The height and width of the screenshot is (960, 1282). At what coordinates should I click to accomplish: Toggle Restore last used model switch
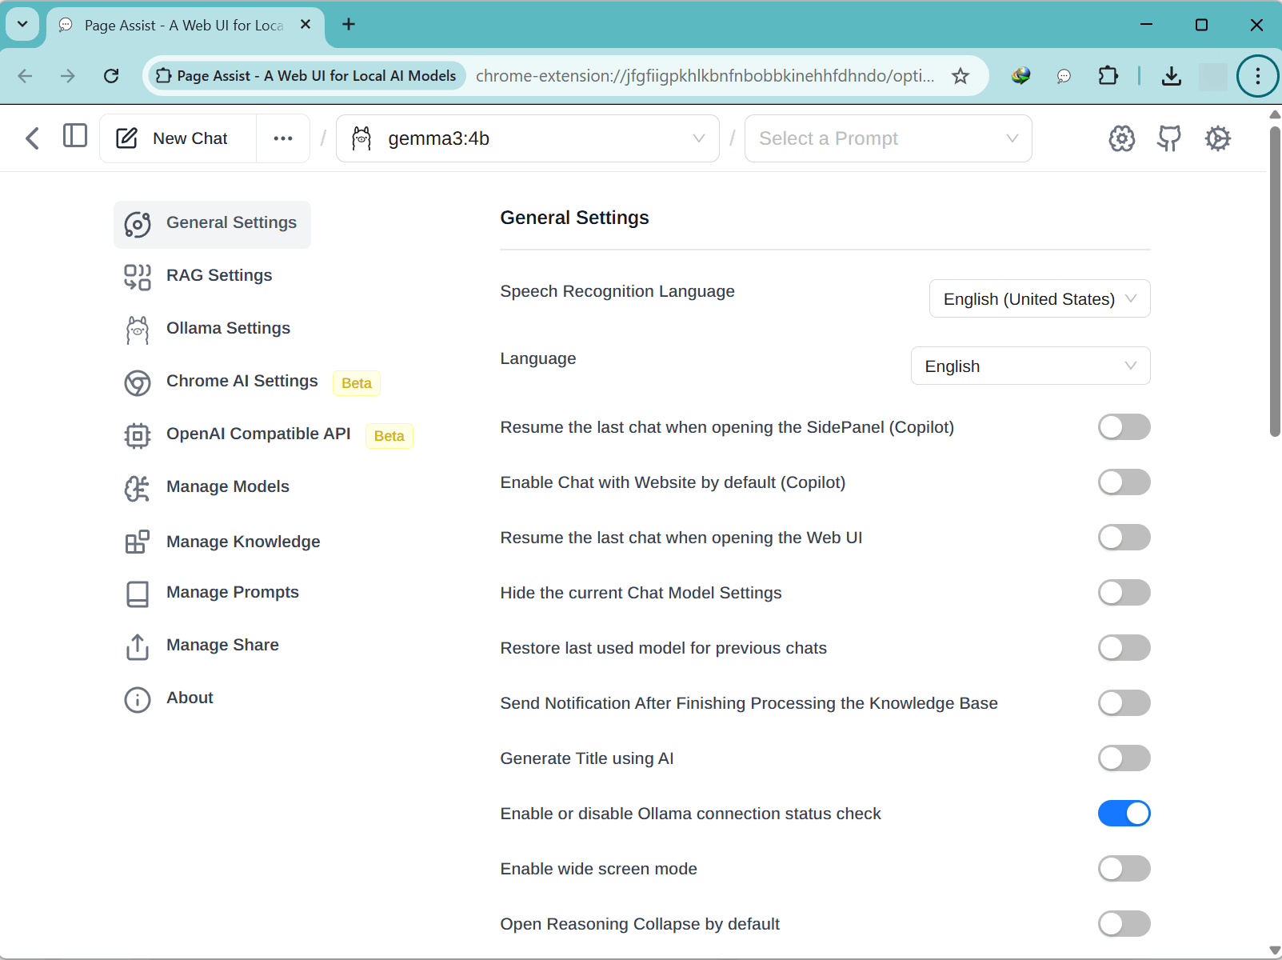pyautogui.click(x=1124, y=648)
